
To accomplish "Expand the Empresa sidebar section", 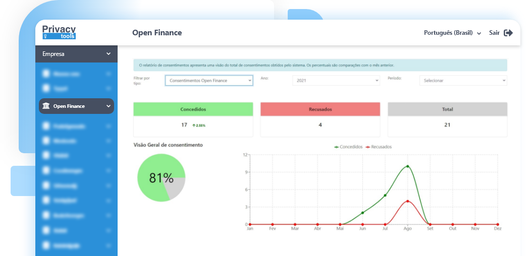I will 76,54.
